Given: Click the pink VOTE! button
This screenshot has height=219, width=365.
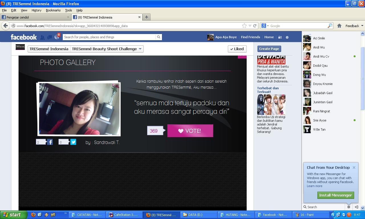Looking at the screenshot, I should (190, 131).
